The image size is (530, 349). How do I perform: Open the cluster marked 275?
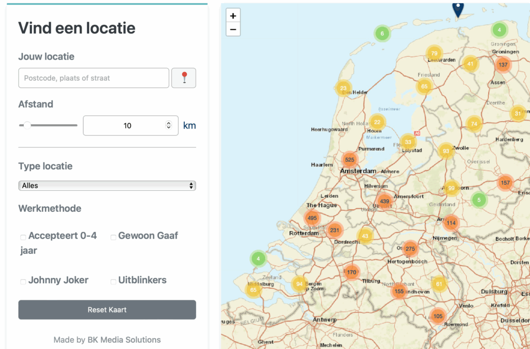coord(410,249)
